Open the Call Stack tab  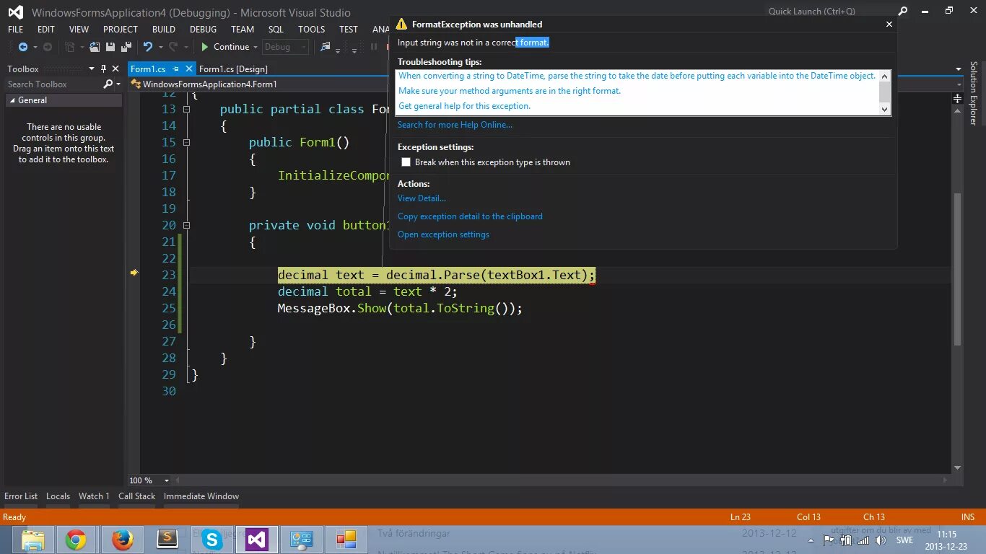tap(136, 496)
